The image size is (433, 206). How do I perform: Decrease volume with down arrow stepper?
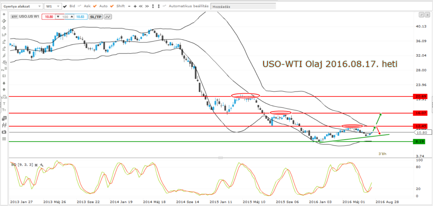(x=58, y=17)
